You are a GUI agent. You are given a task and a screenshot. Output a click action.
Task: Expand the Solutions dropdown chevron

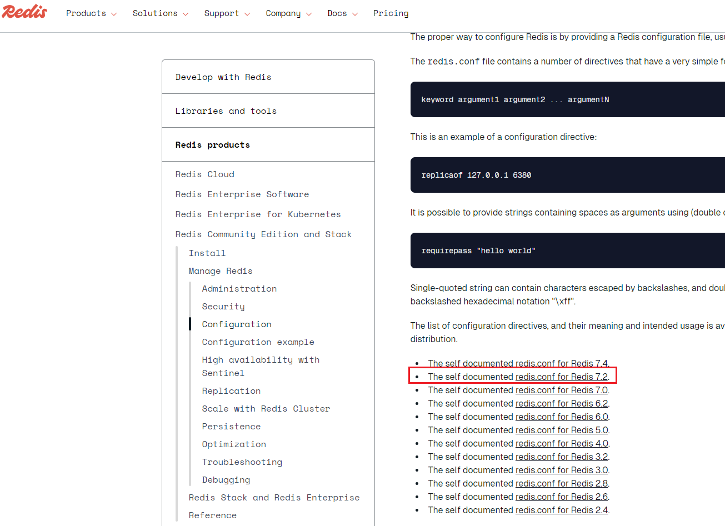(x=186, y=14)
